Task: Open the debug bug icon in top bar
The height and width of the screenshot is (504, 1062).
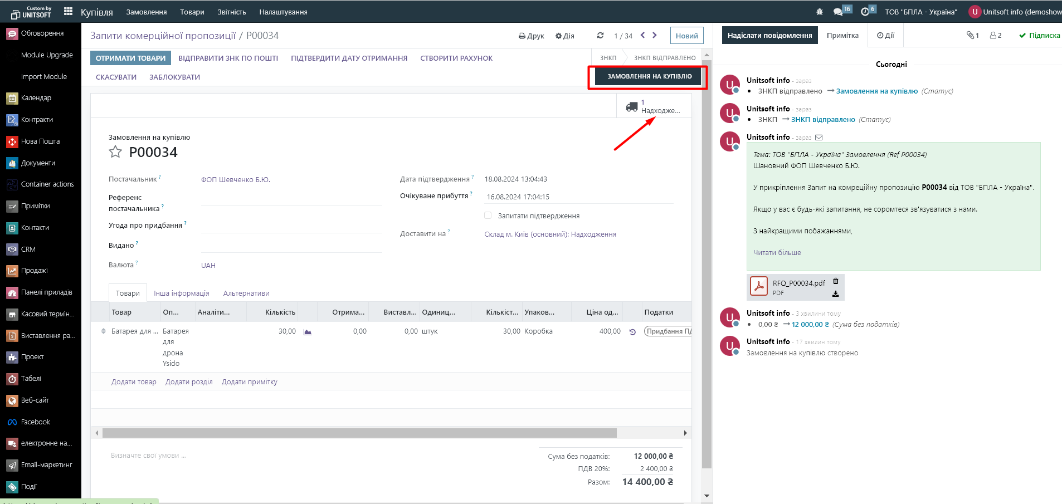Action: [x=819, y=12]
